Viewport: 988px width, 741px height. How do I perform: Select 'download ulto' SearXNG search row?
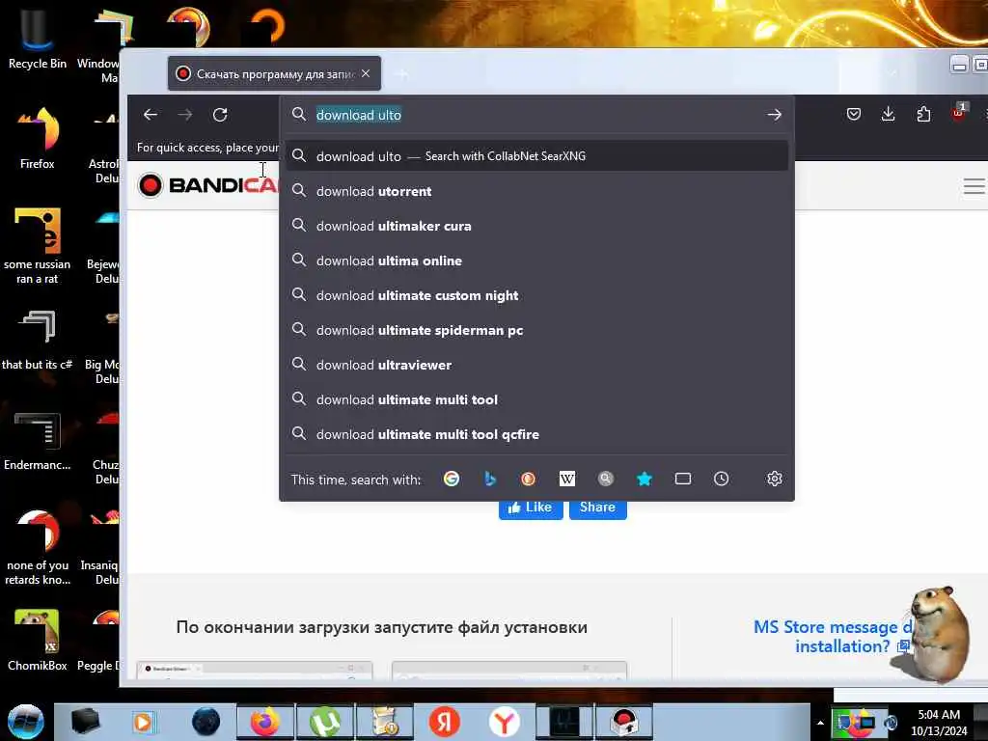(536, 155)
